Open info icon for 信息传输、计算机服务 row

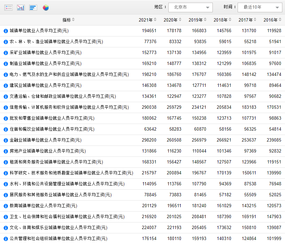click(6, 107)
